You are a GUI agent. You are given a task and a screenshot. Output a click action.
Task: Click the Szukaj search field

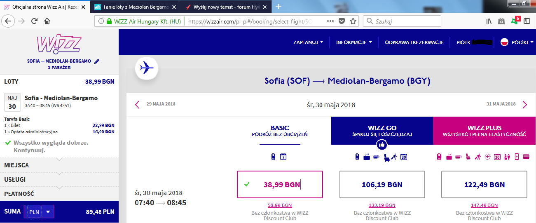[402, 21]
